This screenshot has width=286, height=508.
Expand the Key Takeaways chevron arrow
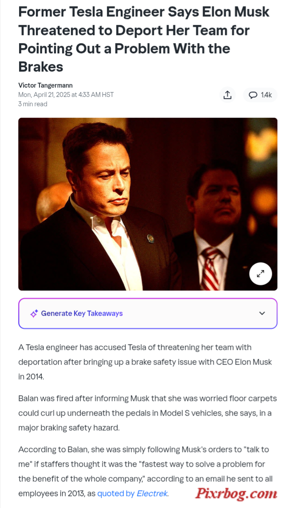coord(262,313)
